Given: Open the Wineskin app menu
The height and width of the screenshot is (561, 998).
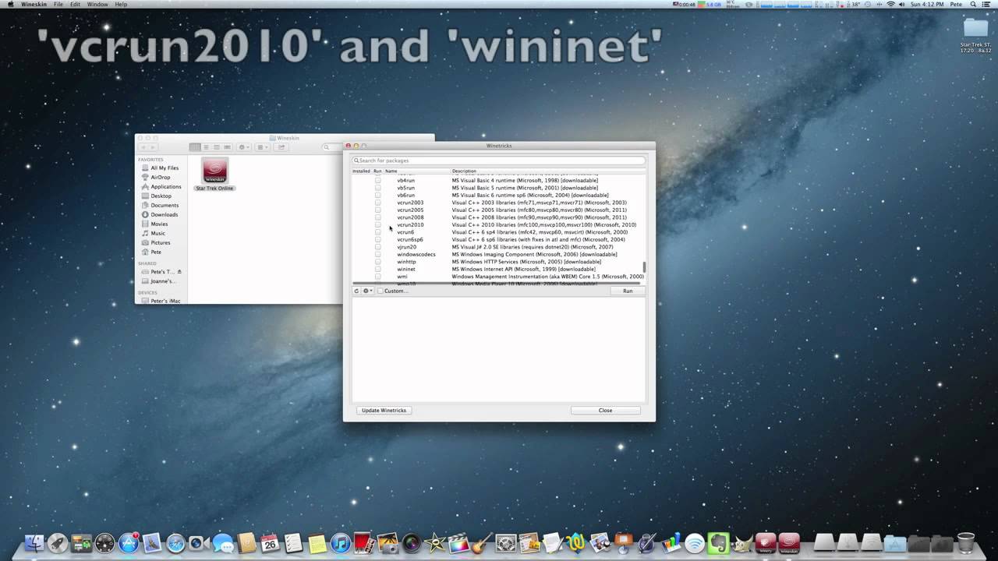Looking at the screenshot, I should click(33, 5).
